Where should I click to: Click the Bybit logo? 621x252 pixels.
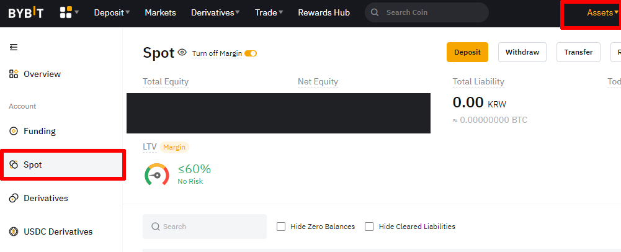26,12
